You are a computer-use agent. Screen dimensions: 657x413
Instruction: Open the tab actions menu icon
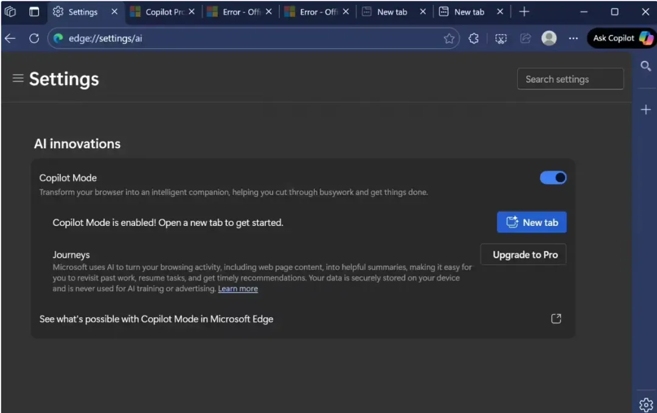click(x=34, y=12)
